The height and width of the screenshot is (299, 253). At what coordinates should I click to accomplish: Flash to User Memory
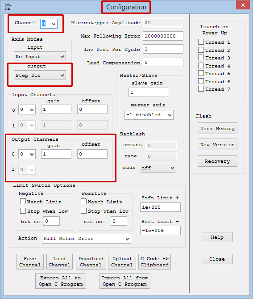point(217,128)
